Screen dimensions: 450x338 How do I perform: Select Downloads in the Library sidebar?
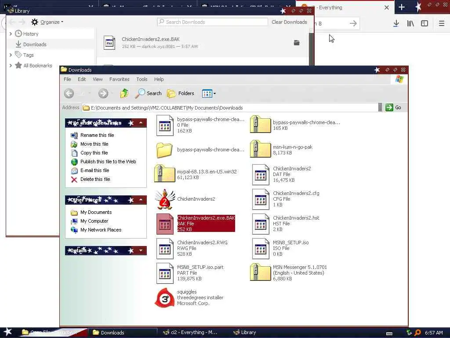point(34,44)
